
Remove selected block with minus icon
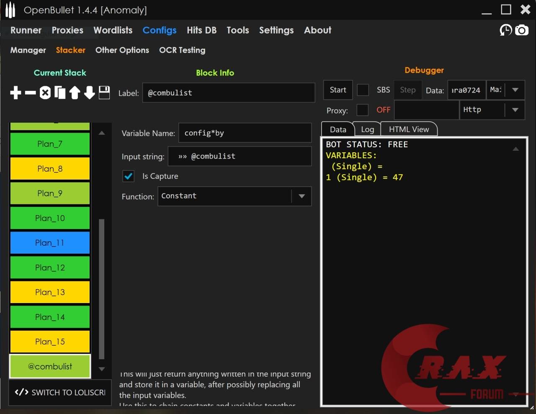click(x=30, y=93)
